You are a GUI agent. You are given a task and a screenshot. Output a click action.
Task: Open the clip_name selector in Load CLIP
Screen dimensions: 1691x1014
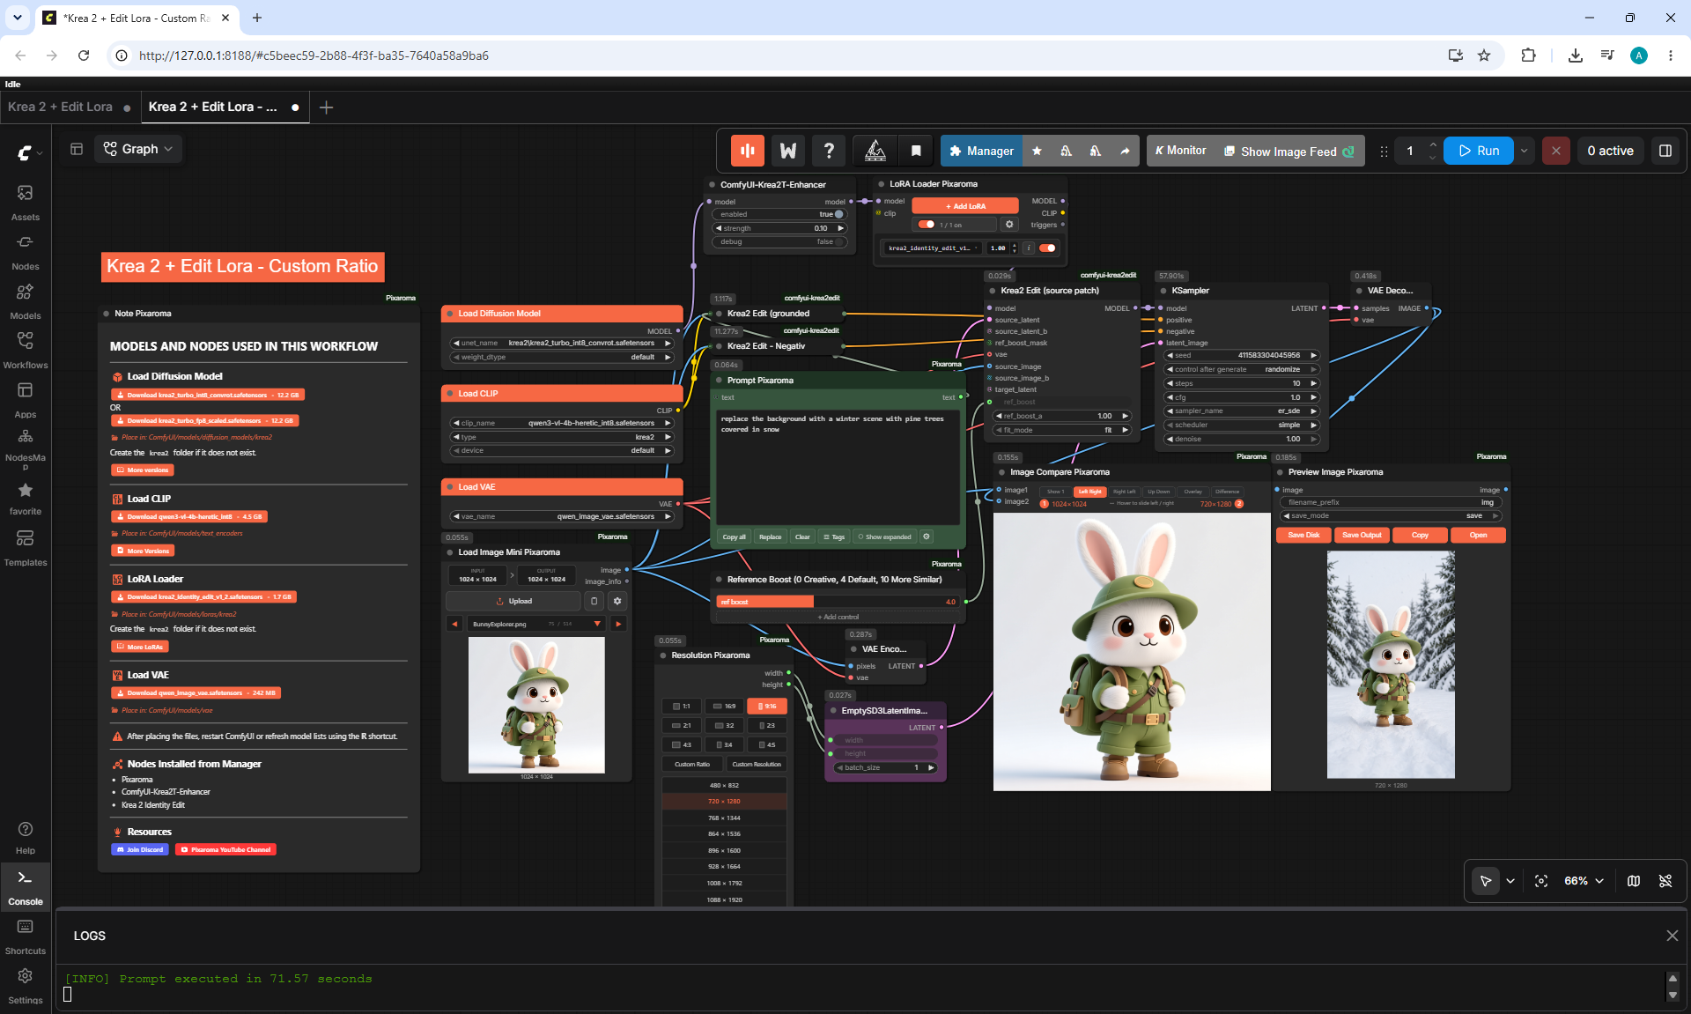tap(561, 423)
